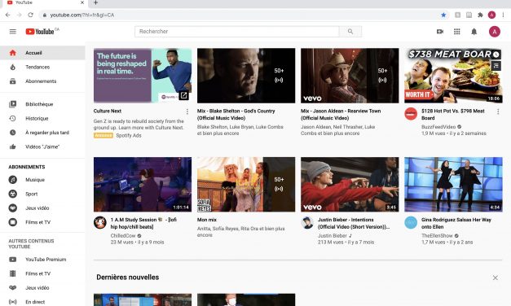Click Mix - Jason Aldean title text
Viewport: 511px width, 306px height.
point(341,115)
